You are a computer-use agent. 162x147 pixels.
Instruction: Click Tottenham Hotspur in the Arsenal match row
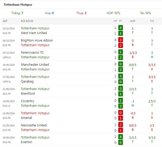coord(35,113)
